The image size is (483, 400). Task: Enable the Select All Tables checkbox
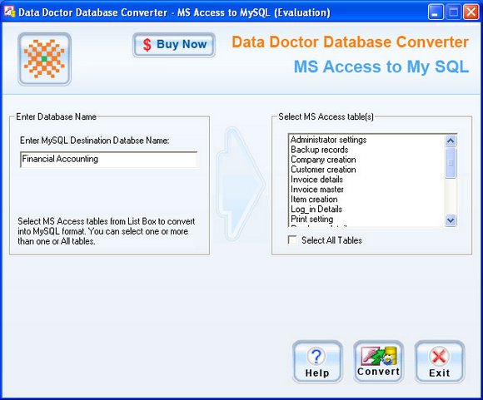pyautogui.click(x=292, y=240)
